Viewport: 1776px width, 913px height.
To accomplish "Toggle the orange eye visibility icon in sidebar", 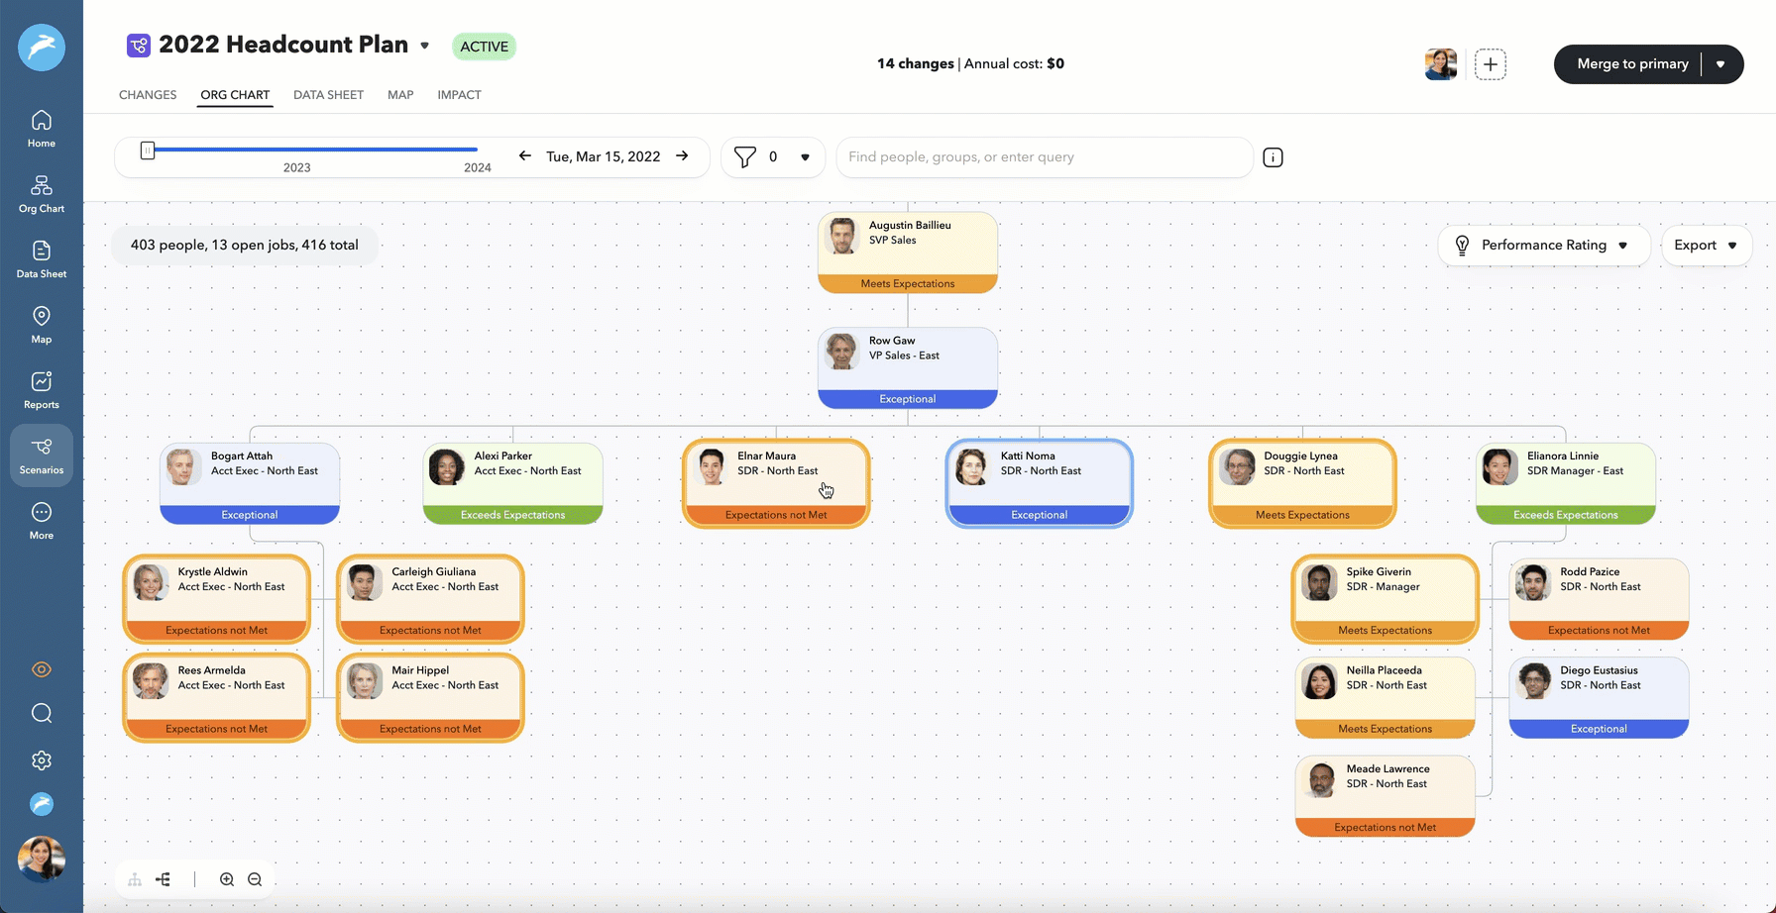I will 41,669.
